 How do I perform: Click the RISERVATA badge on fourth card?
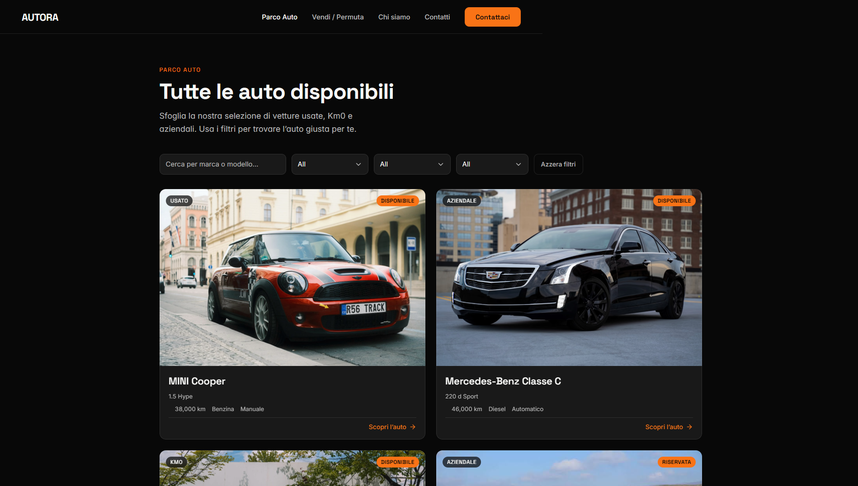click(677, 462)
